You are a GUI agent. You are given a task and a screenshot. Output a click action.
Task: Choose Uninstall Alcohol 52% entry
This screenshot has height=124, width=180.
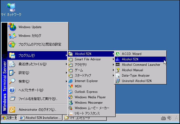pos(140,81)
